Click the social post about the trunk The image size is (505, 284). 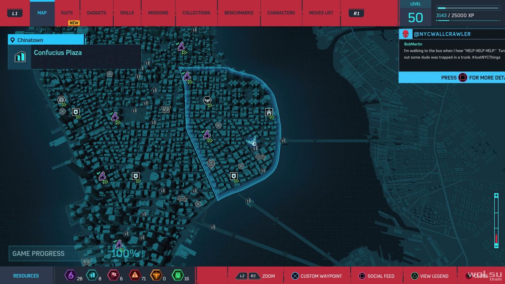click(454, 54)
